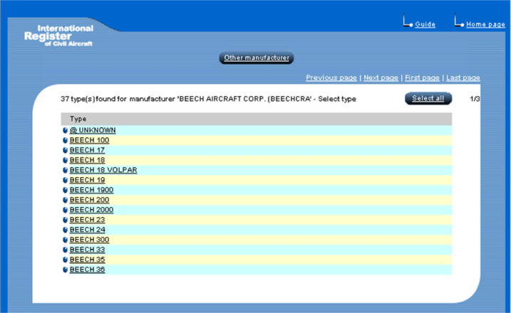
Task: Choose the BEECH 18 type link
Action: (87, 160)
